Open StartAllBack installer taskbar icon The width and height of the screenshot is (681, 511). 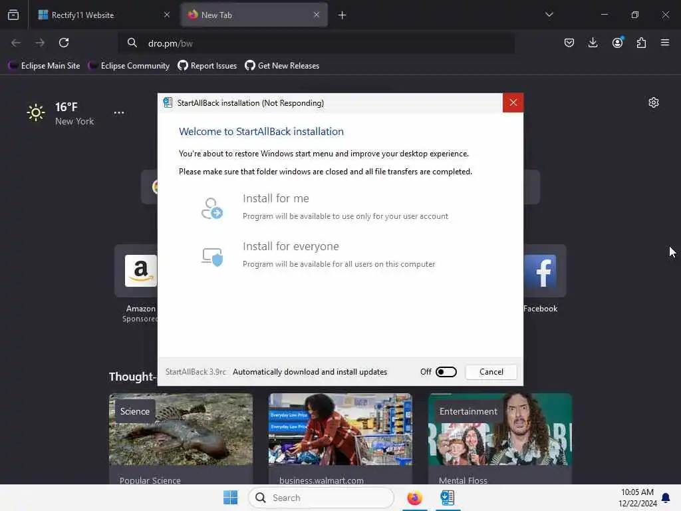pos(448,498)
